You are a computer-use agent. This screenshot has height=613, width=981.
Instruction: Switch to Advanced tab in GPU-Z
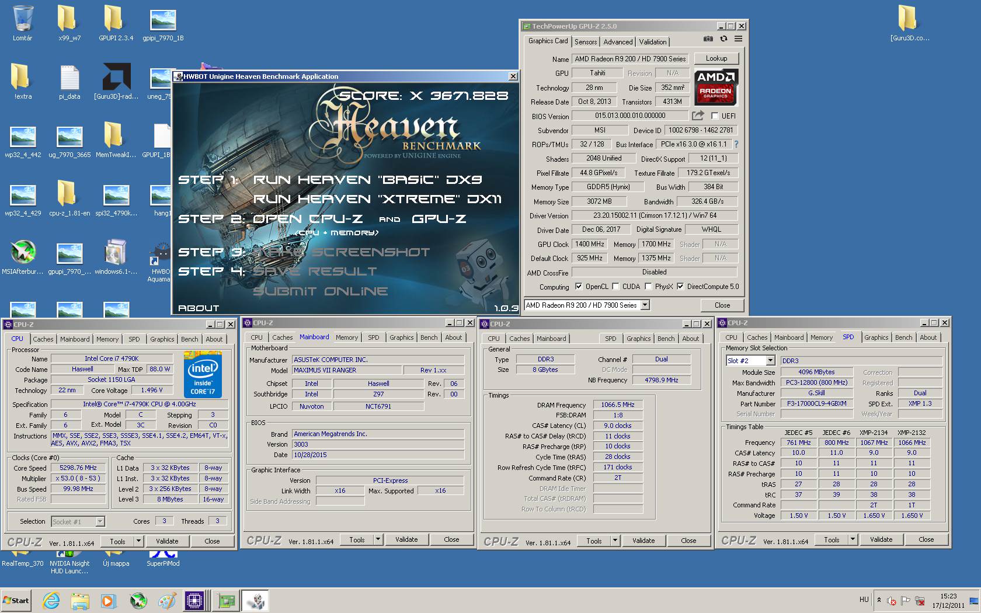pos(618,41)
